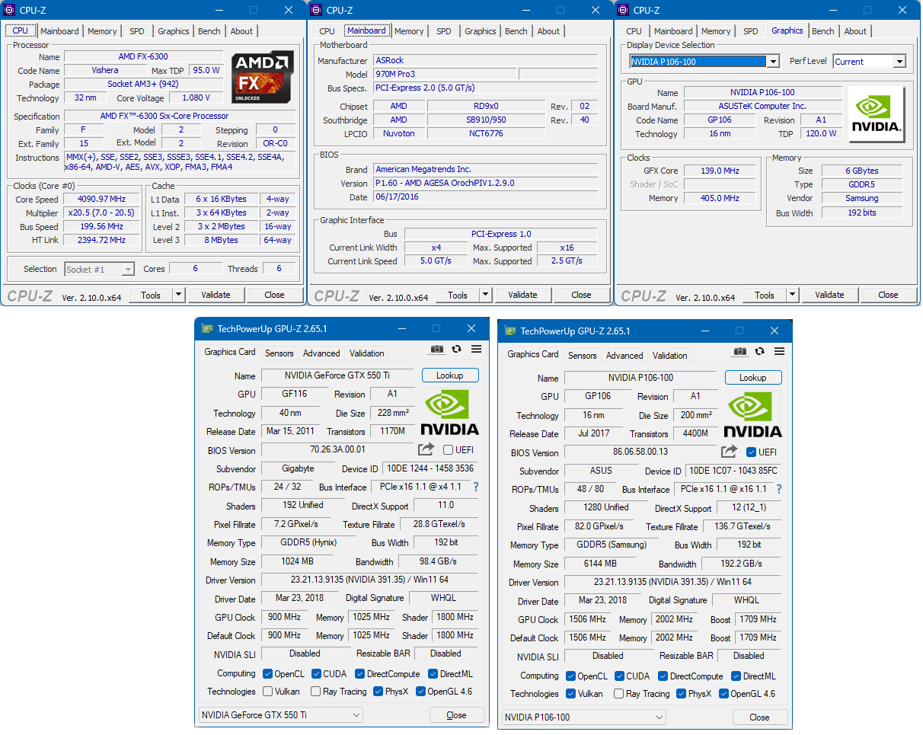Click the NVIDIA logo in GPU-Z P106-100 window
Viewport: 923px width, 735px height.
tap(753, 416)
